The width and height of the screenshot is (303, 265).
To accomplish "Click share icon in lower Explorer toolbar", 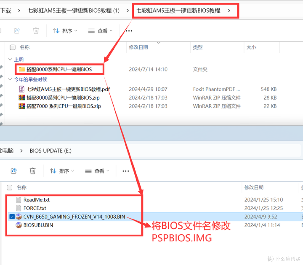I will 14,171.
